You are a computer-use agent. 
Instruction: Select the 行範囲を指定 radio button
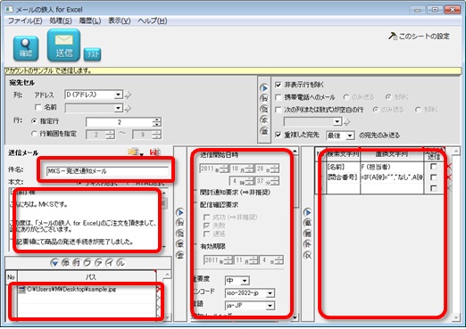(x=34, y=134)
